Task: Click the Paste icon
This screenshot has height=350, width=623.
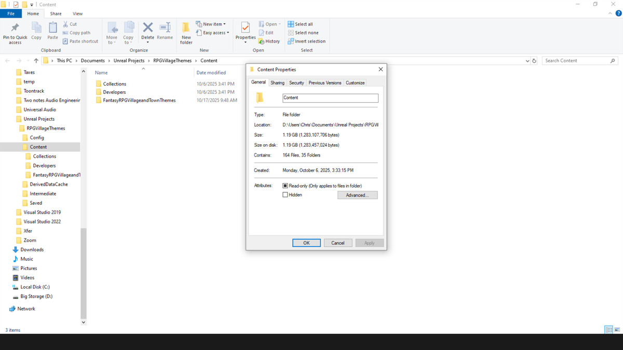Action: 52,31
